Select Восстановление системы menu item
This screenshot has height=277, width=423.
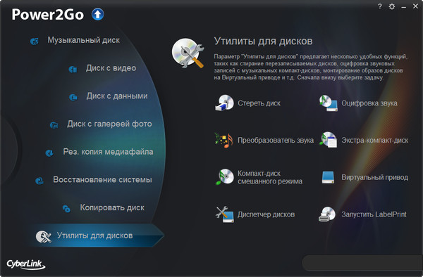pos(102,180)
